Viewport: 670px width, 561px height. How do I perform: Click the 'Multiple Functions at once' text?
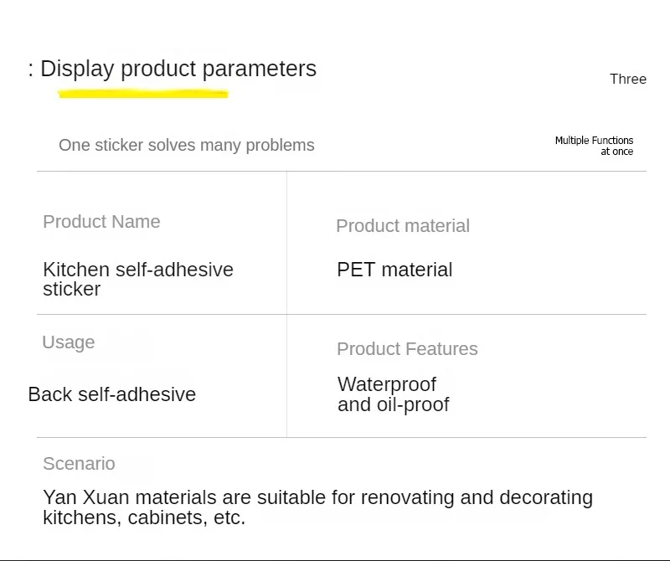click(594, 146)
